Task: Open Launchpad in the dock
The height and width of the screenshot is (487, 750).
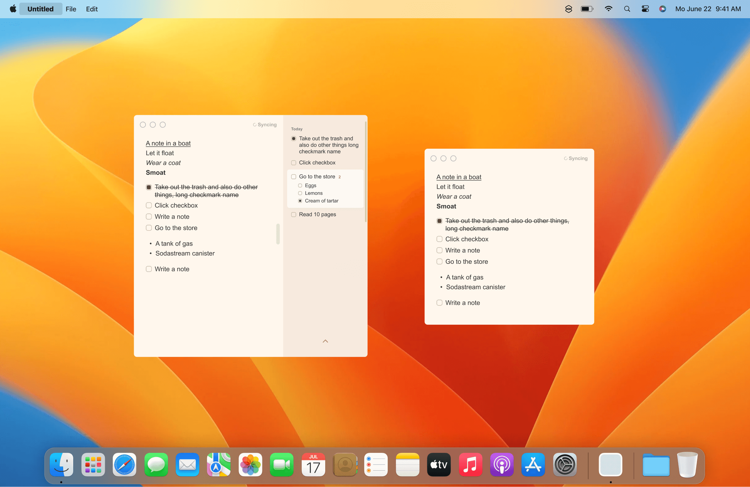Action: coord(93,465)
